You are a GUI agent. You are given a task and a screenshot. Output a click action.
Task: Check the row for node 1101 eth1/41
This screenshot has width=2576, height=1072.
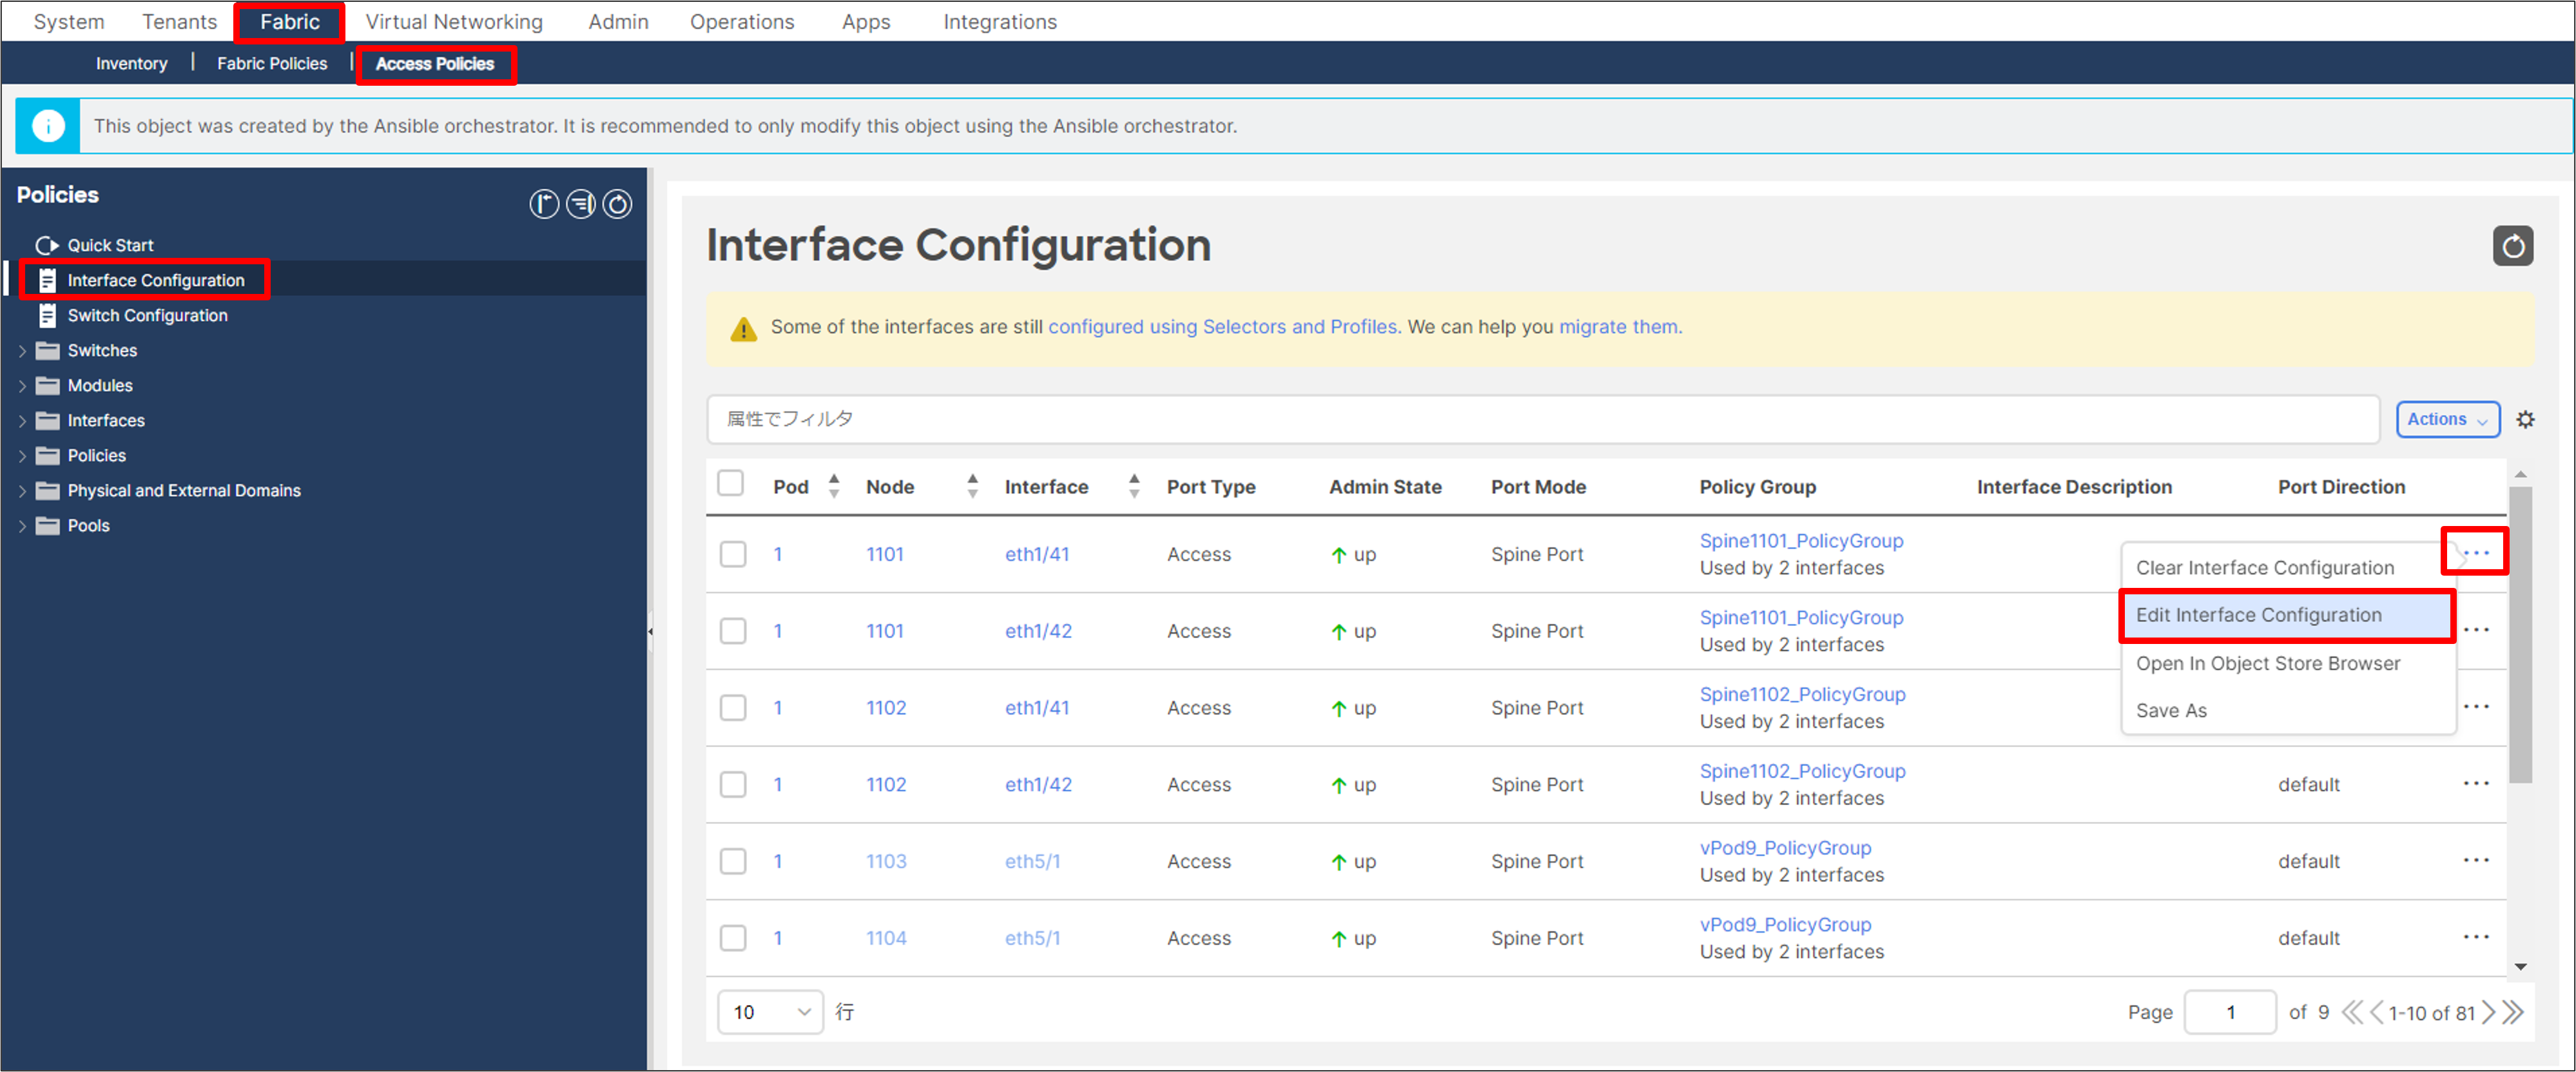[733, 554]
